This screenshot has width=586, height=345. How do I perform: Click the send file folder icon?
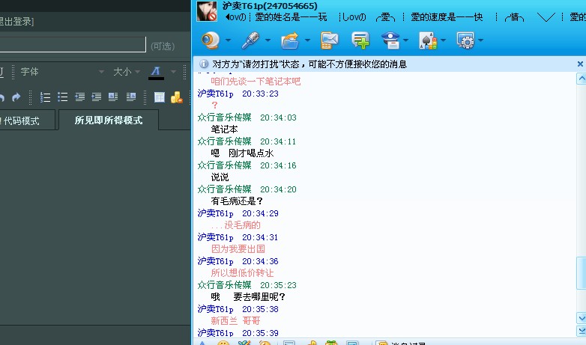click(290, 40)
